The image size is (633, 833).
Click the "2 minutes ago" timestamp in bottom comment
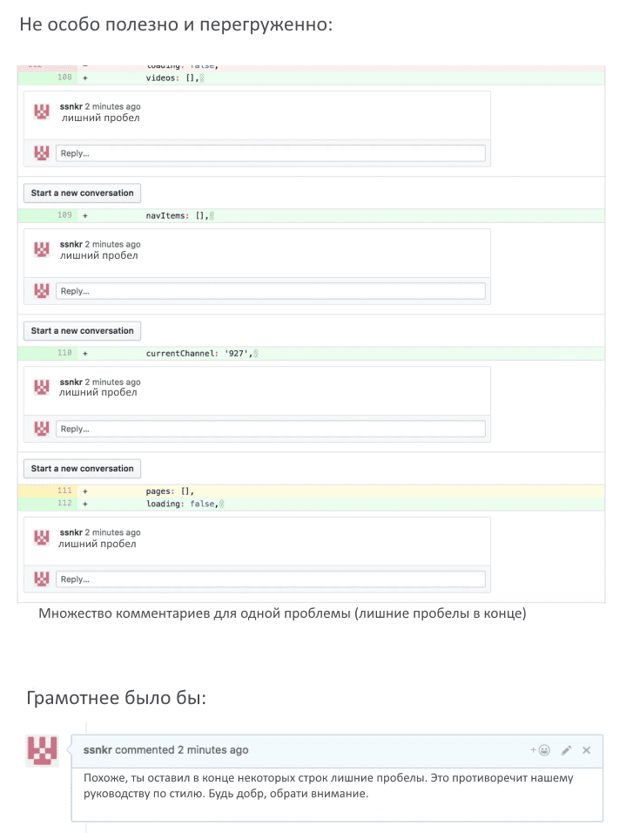click(212, 749)
